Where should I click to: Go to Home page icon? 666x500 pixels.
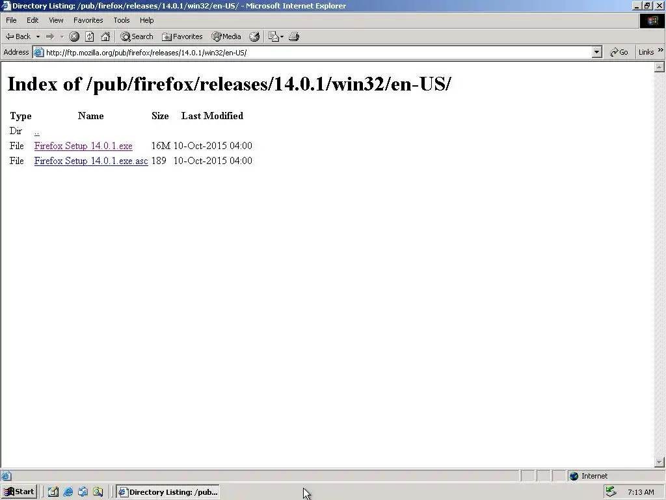point(105,36)
